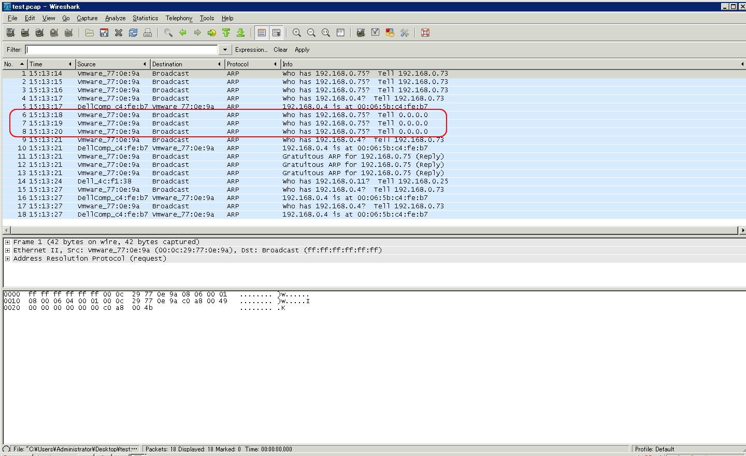
Task: Sort by the Protocol column header
Action: [253, 64]
